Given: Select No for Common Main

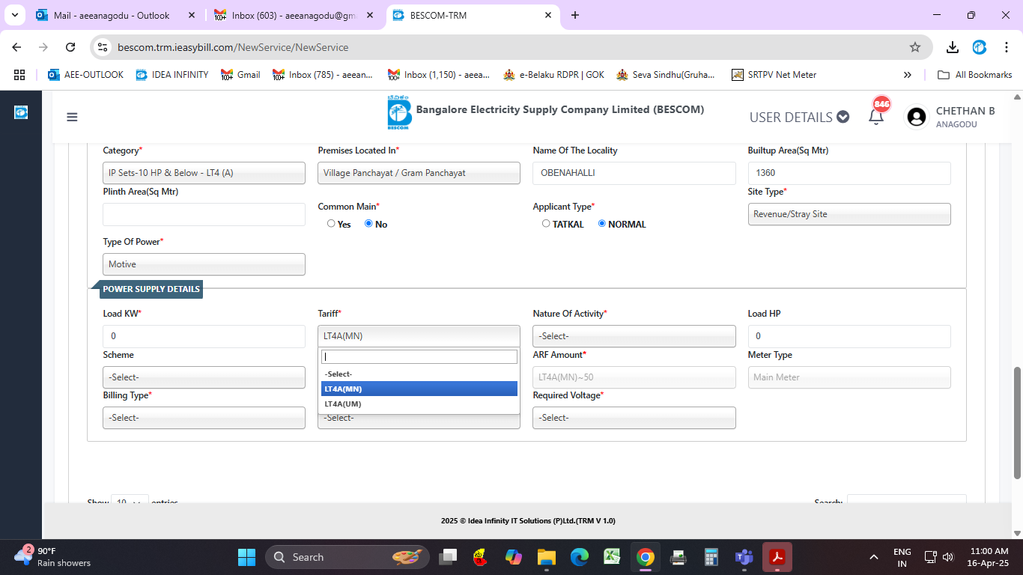Looking at the screenshot, I should 368,224.
